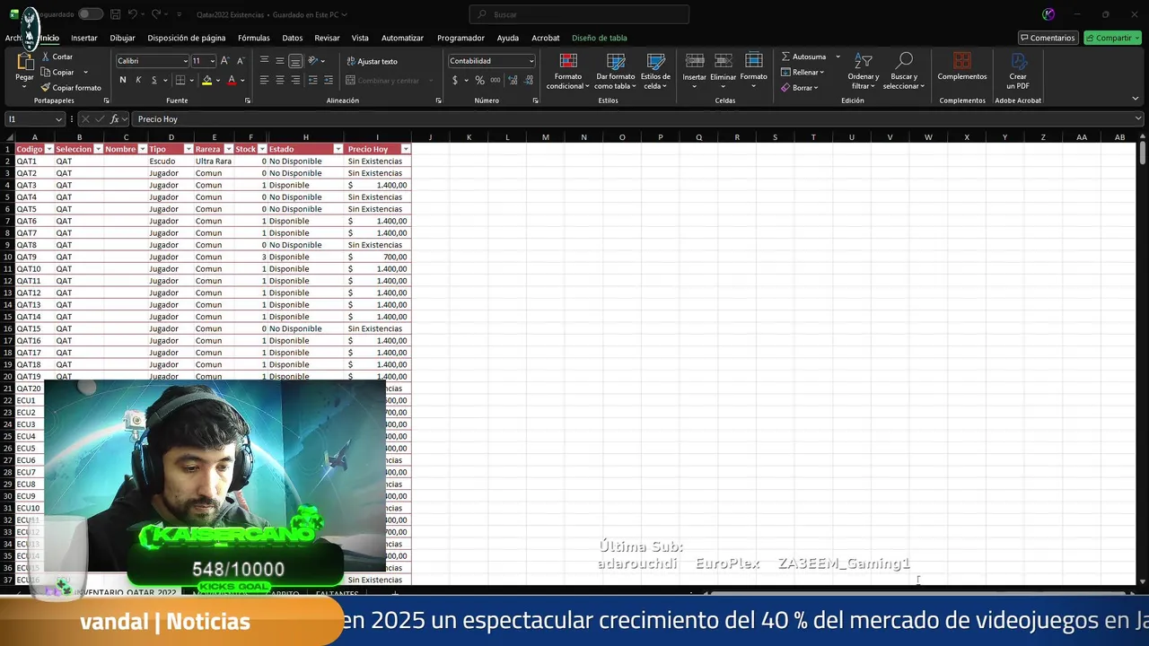This screenshot has width=1149, height=646.
Task: Click the text orientation icon
Action: [313, 61]
